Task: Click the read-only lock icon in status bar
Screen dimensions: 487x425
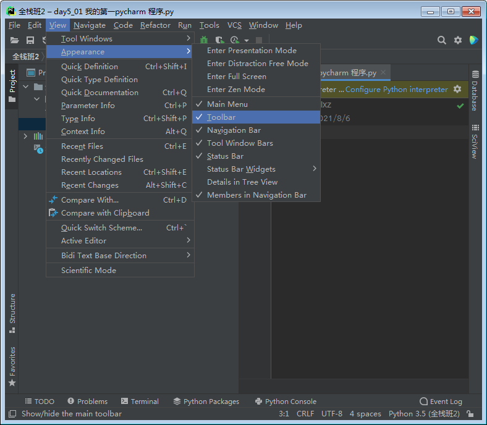Action: tap(470, 413)
